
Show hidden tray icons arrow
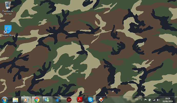pyautogui.click(x=141, y=100)
